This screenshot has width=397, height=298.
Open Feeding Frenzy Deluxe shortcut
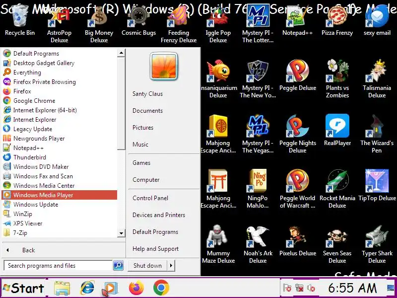click(179, 24)
